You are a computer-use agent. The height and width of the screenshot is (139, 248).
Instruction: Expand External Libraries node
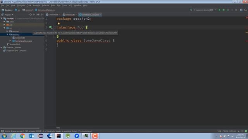pyautogui.click(x=2, y=47)
